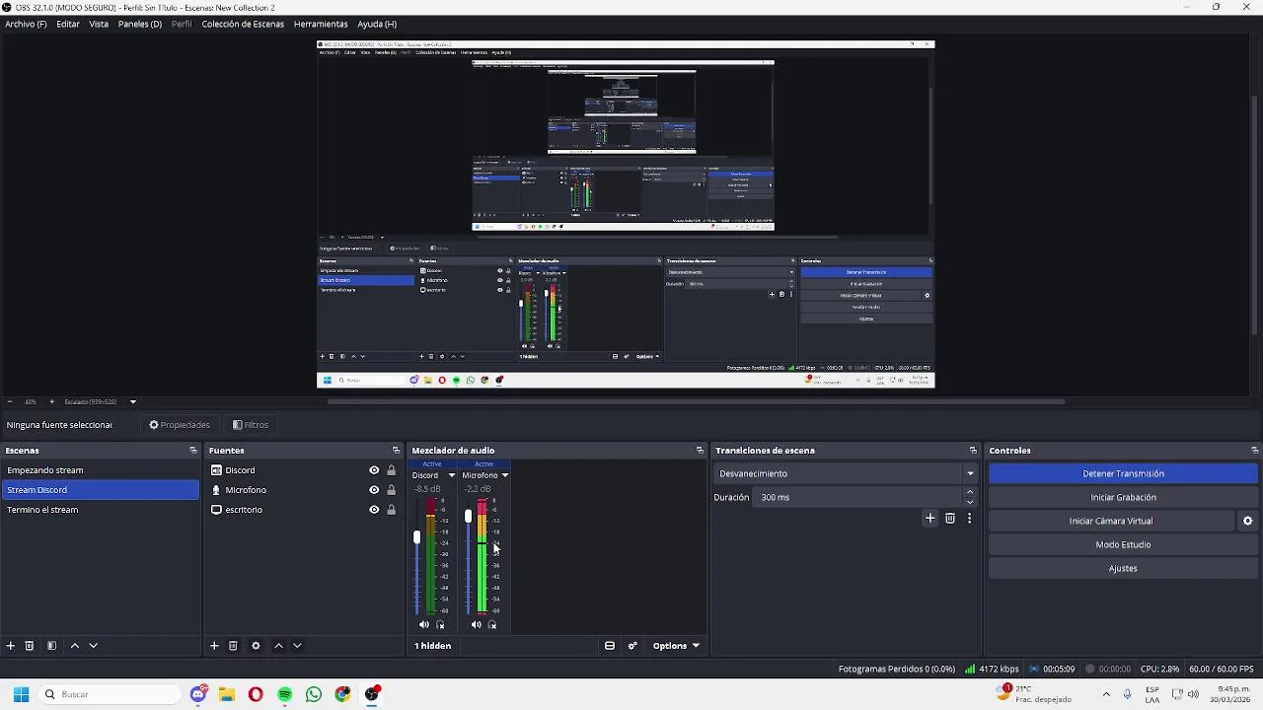Delete selected scene with the Escenas trash icon
The width and height of the screenshot is (1263, 710).
[30, 646]
